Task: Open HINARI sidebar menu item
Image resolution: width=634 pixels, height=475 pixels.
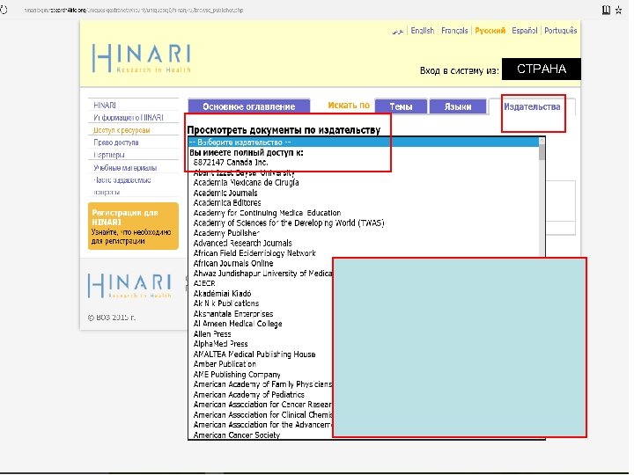Action: 105,105
